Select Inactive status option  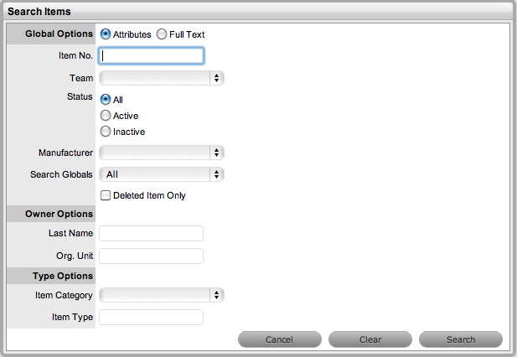(x=106, y=132)
